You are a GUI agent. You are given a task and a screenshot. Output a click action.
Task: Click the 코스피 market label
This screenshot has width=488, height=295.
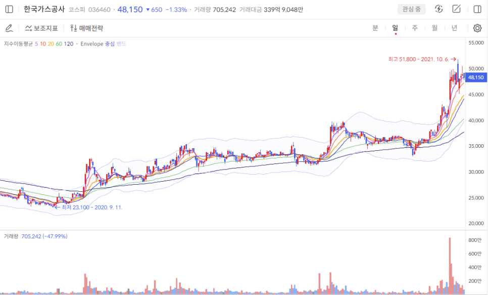point(77,10)
